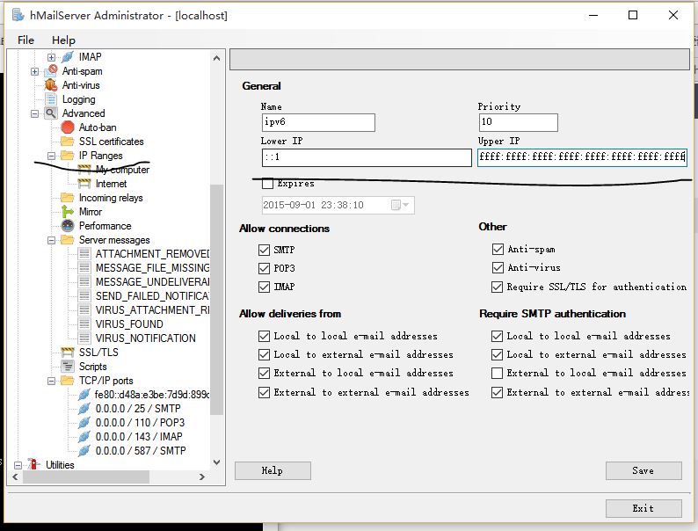Viewport: 698px width, 531px height.
Task: Check Require SMTP authentication External to local
Action: (498, 373)
